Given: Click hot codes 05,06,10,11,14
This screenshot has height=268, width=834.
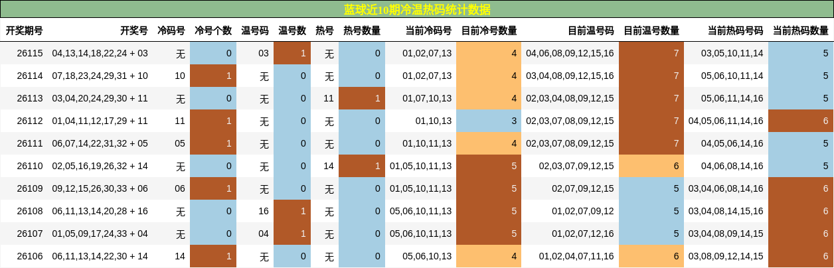Looking at the screenshot, I should click(x=732, y=76).
